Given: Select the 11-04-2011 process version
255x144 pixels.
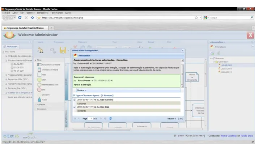Looking at the screenshot, I should click(18, 68).
